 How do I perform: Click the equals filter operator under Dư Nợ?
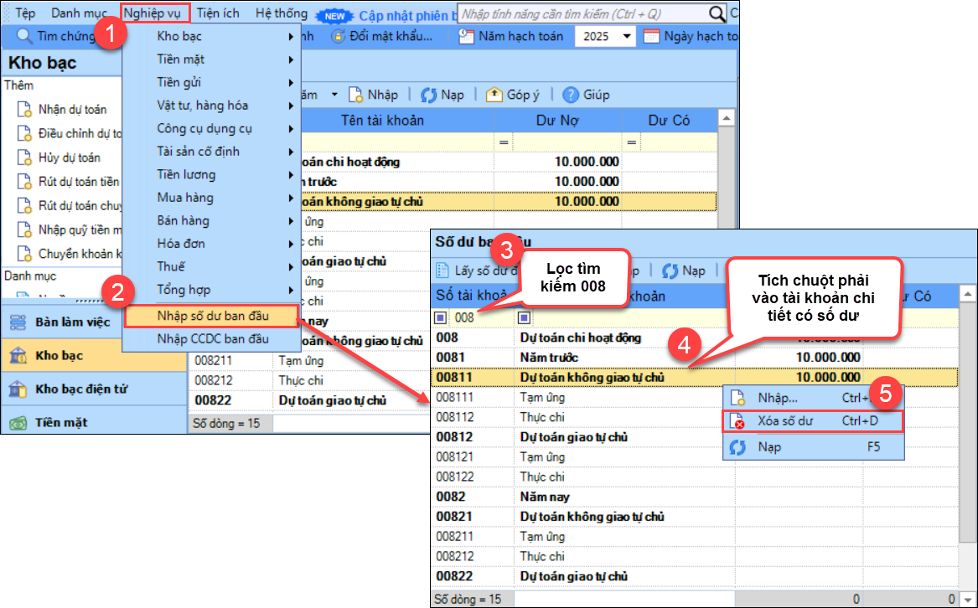(504, 143)
